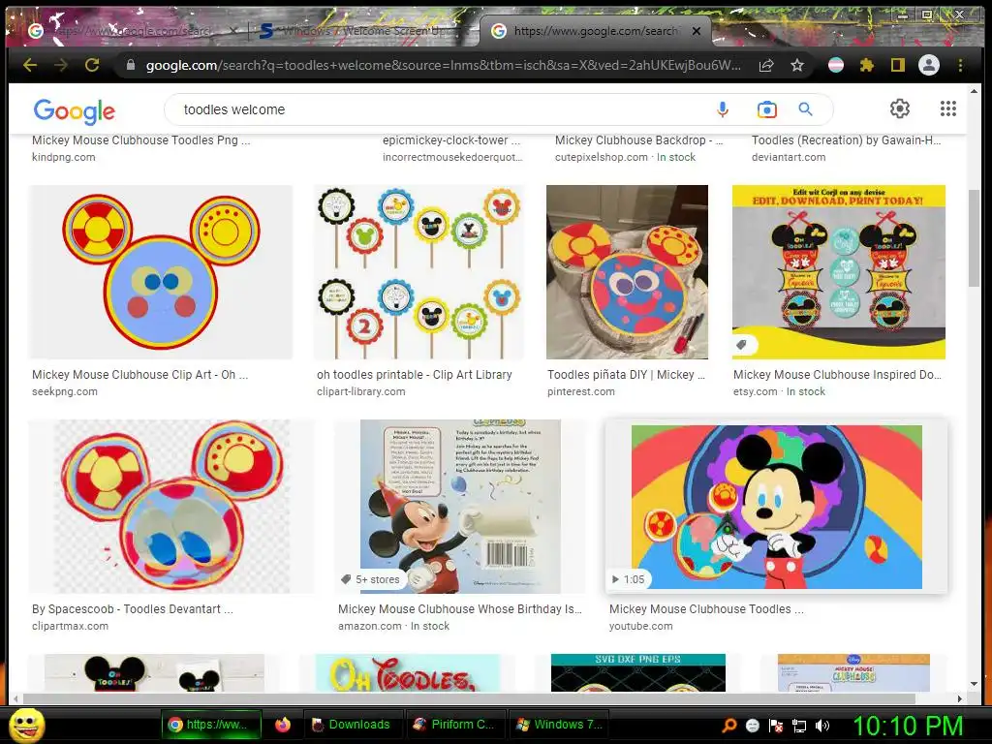This screenshot has width=992, height=744.
Task: Open Toodles piñata DIY thumbnail
Action: (627, 272)
